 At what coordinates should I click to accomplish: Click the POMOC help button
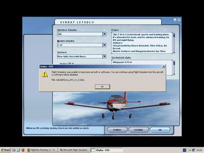pos(117,130)
